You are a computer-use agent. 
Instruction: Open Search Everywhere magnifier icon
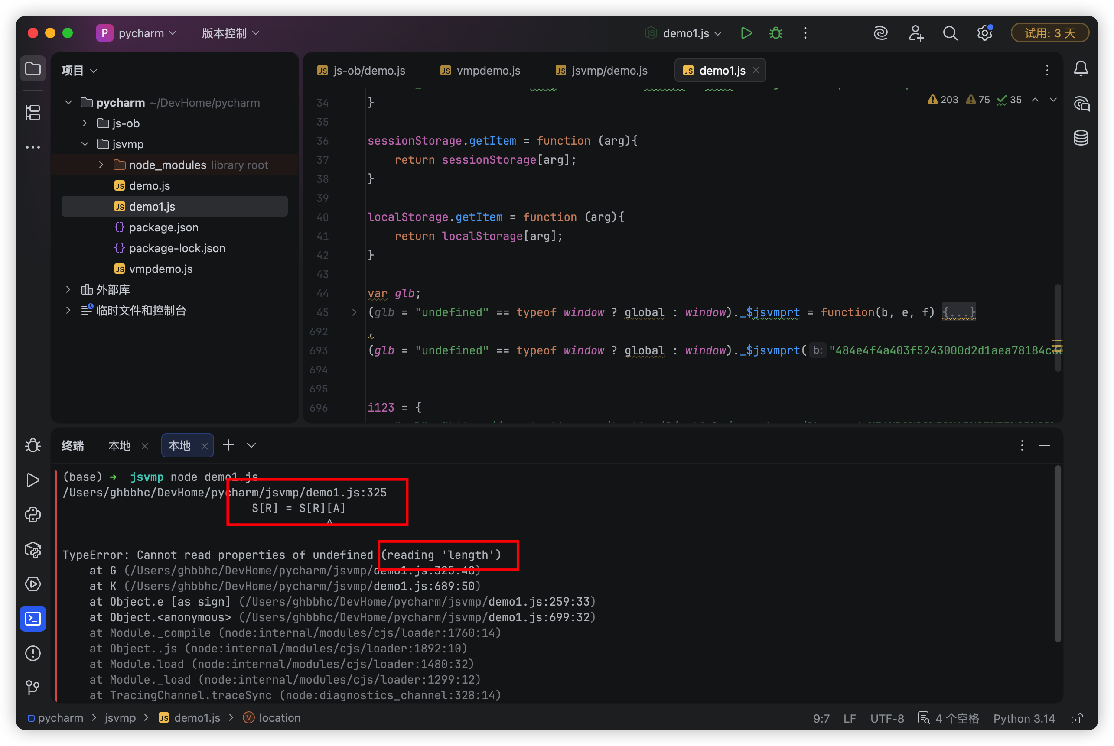(950, 33)
